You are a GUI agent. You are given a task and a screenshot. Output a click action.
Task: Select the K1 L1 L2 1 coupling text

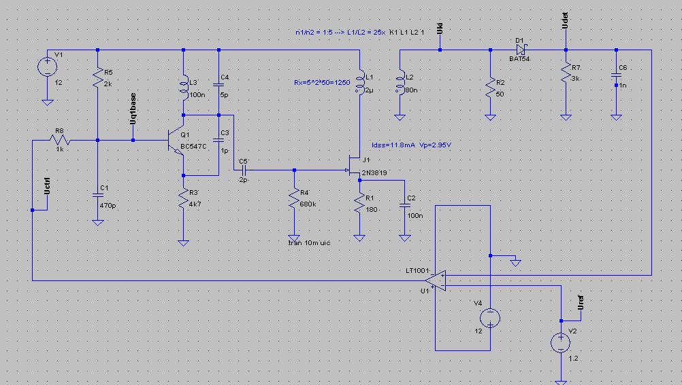[x=406, y=32]
